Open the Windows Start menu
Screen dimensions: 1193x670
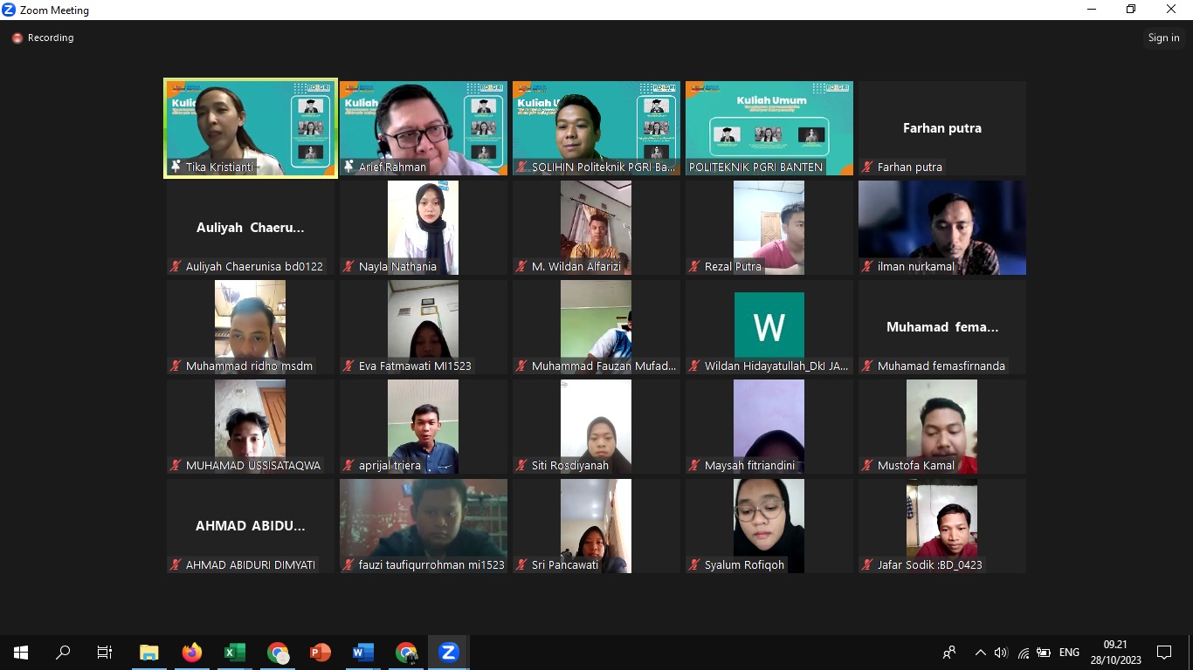21,653
